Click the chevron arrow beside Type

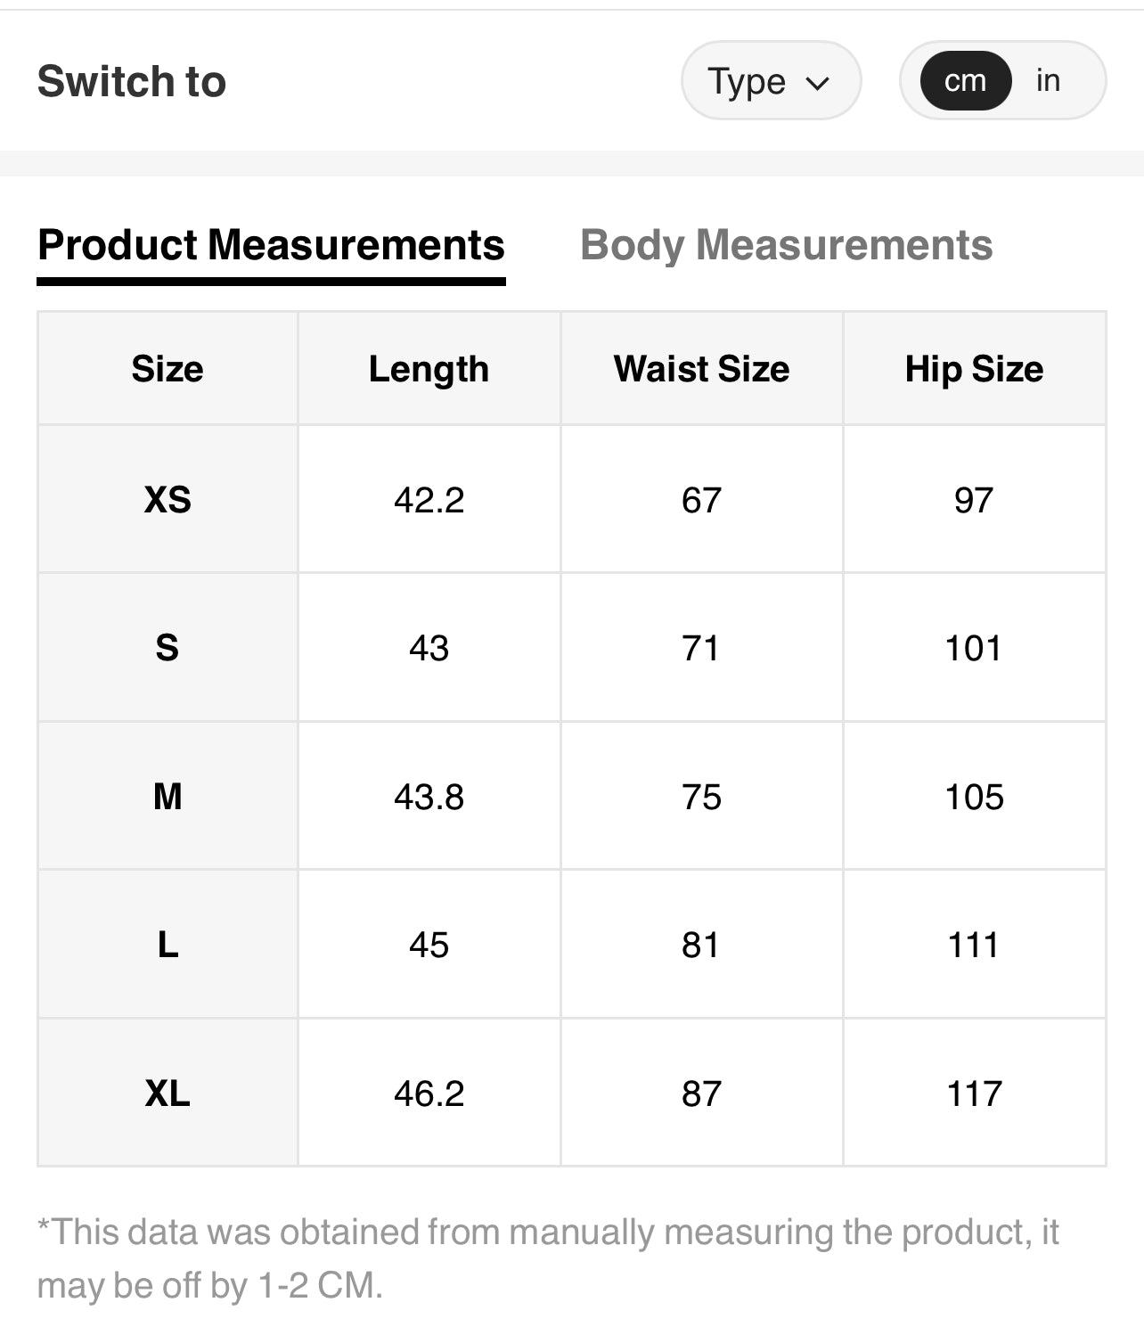point(817,84)
